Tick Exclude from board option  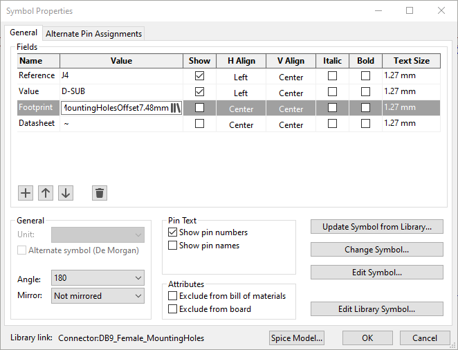click(x=173, y=309)
